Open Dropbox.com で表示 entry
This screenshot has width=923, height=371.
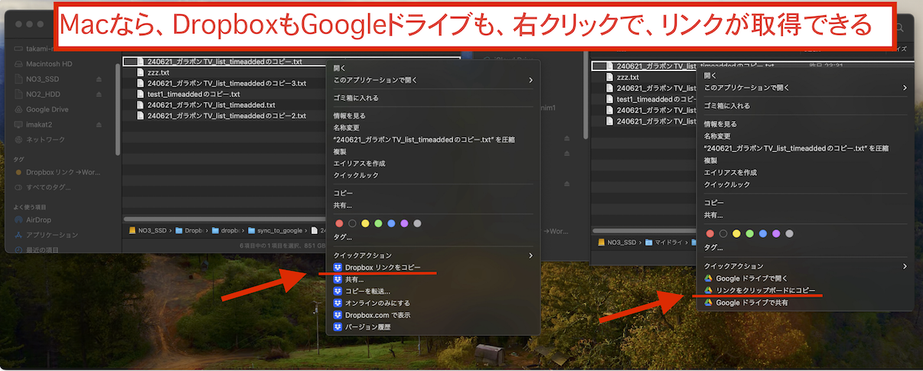pos(377,314)
